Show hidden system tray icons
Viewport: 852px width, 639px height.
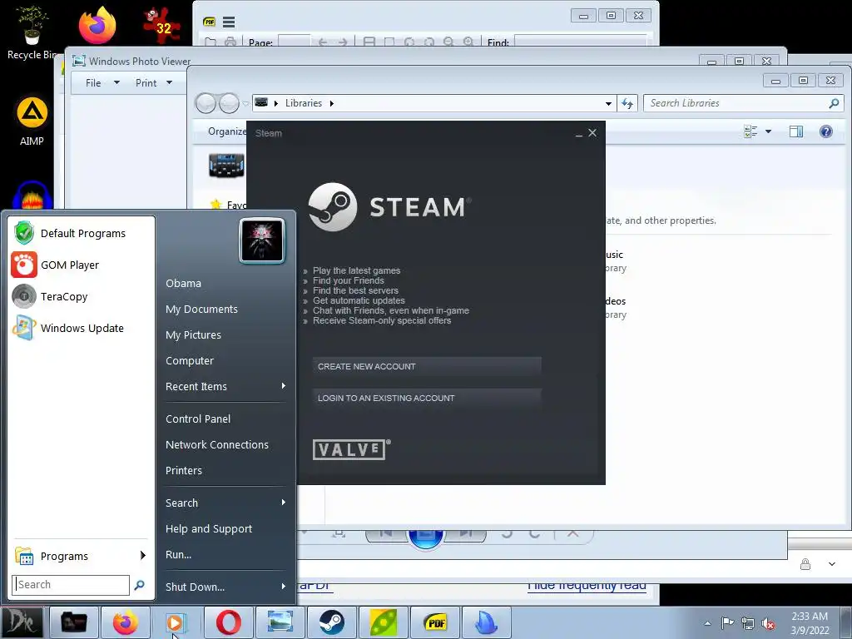pyautogui.click(x=707, y=623)
